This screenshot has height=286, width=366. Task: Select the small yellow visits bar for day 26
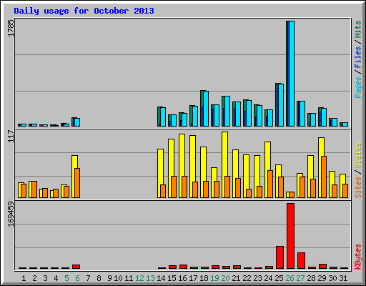point(287,194)
